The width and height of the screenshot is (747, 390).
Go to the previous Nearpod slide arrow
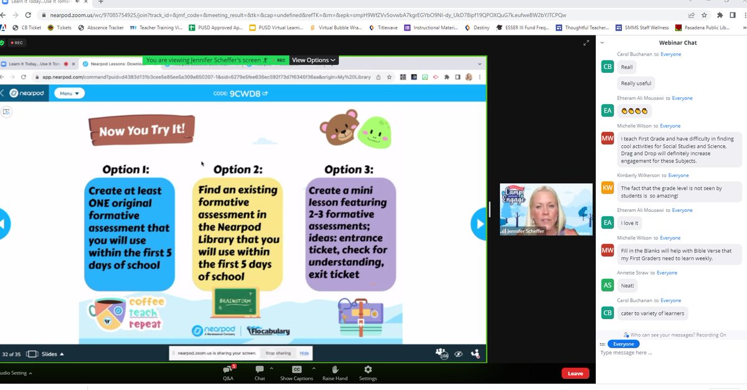tap(4, 224)
